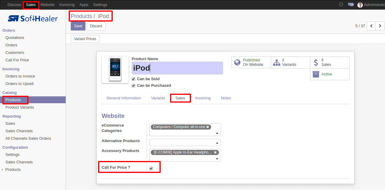Click the Discard button
Image resolution: width=385 pixels, height=190 pixels.
click(x=96, y=26)
